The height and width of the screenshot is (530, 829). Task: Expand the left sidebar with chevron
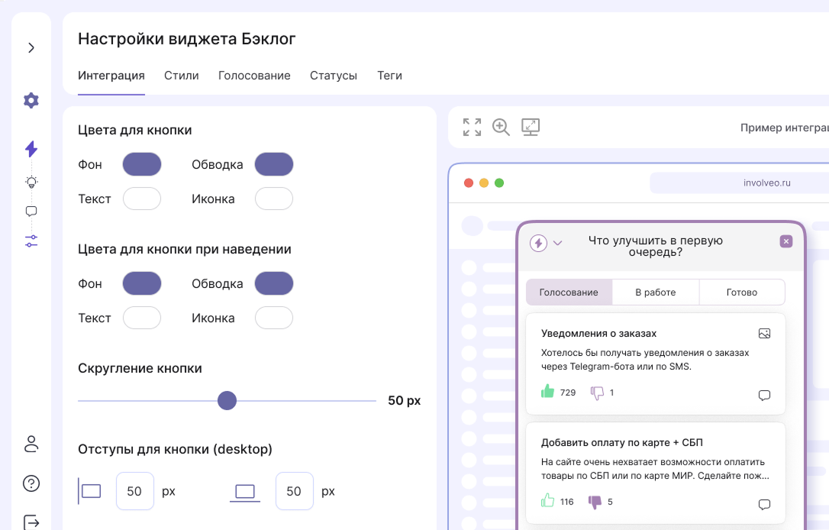(x=31, y=48)
